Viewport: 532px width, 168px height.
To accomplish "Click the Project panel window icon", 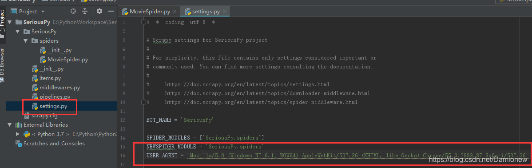I will point(14,11).
